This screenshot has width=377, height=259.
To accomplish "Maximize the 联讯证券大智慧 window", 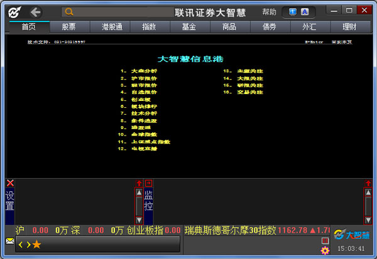I will coord(349,10).
